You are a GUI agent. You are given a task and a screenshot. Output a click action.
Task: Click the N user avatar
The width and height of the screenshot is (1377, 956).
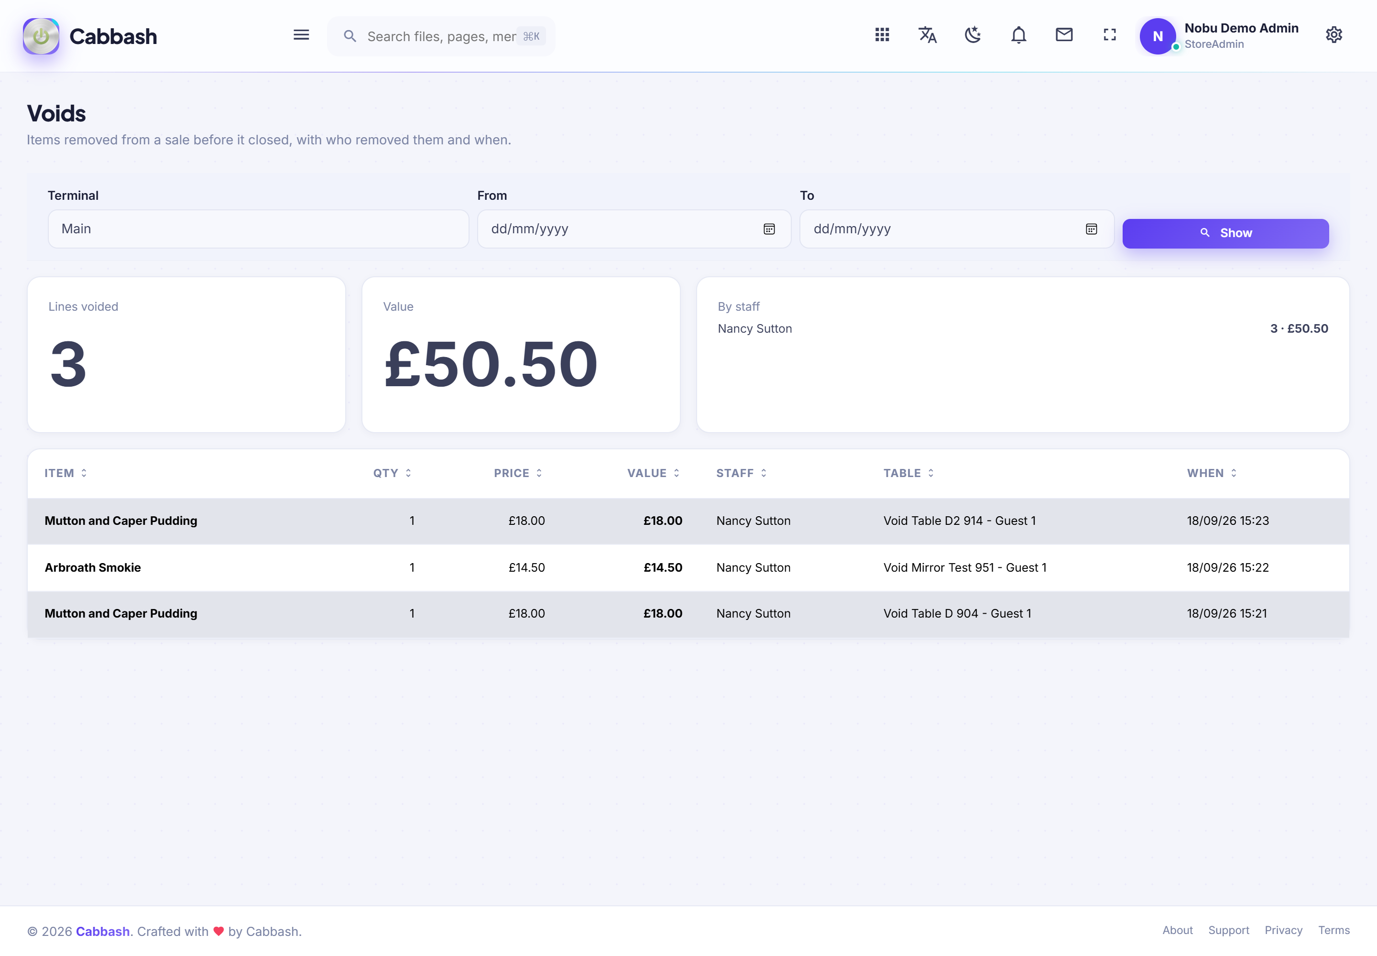tap(1157, 36)
